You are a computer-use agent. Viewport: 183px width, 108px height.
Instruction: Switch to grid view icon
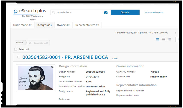pyautogui.click(x=169, y=39)
